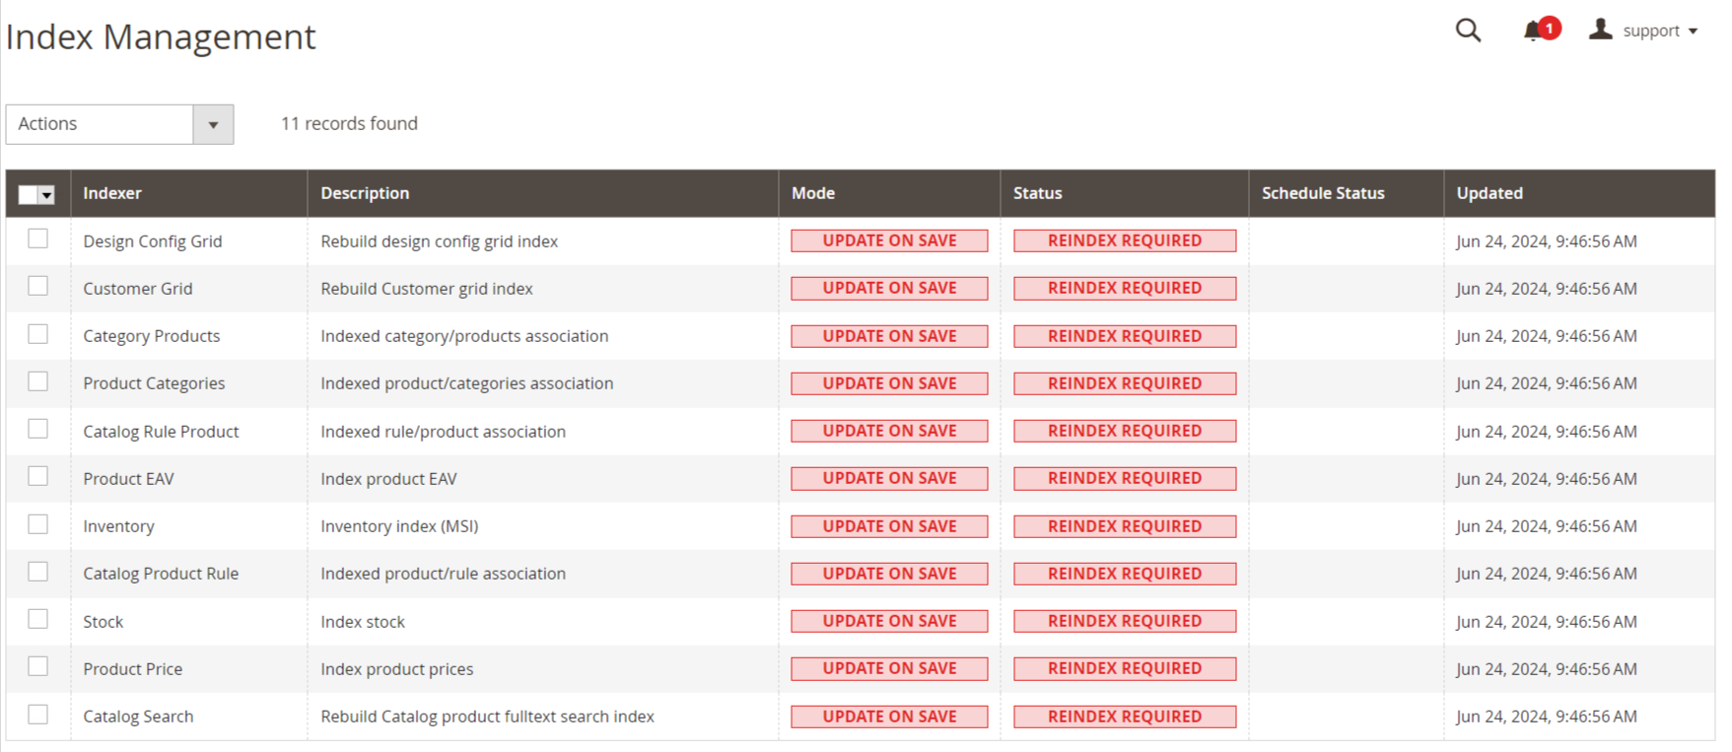The height and width of the screenshot is (752, 1732).
Task: Select the Customer Grid row checkbox
Action: (38, 286)
